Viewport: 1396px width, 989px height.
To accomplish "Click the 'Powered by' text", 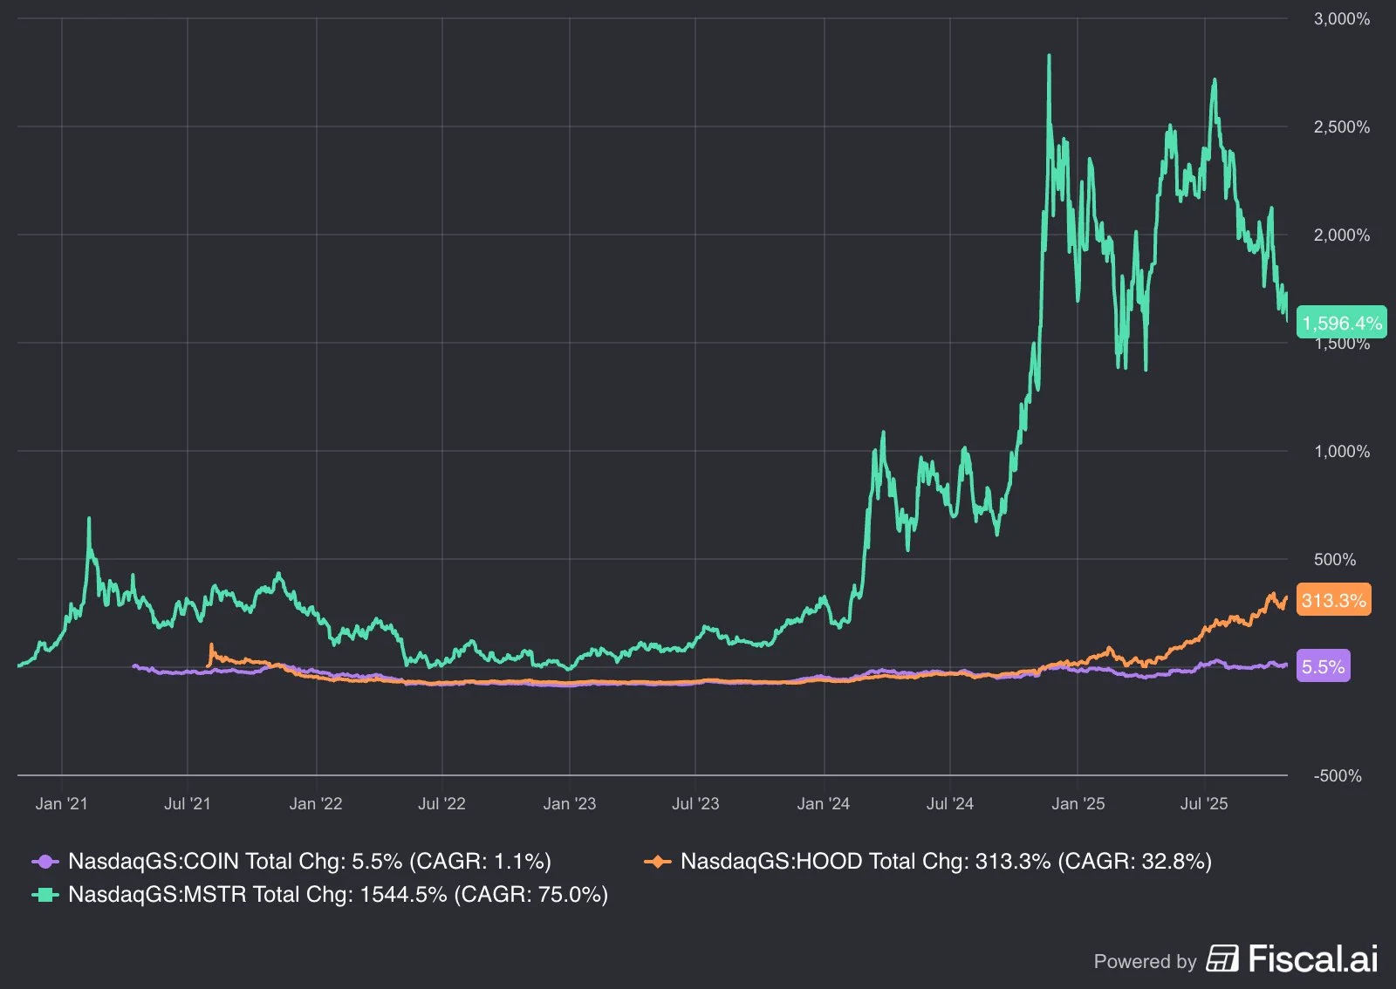I will click(x=1145, y=961).
